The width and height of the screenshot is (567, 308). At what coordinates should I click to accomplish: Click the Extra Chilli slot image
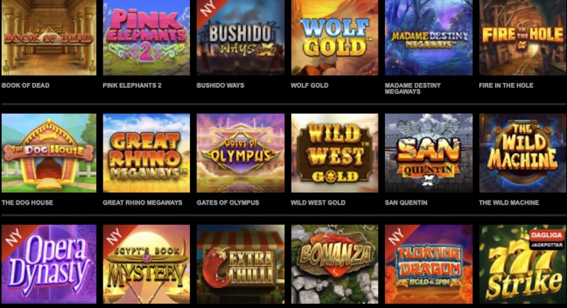coord(240,264)
